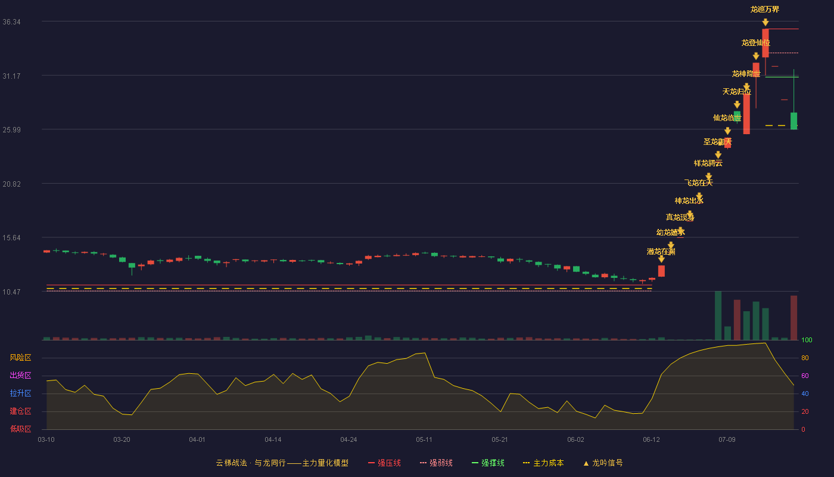Click the 拉升区 zone label
Viewport: 834px width, 477px height.
coord(21,394)
